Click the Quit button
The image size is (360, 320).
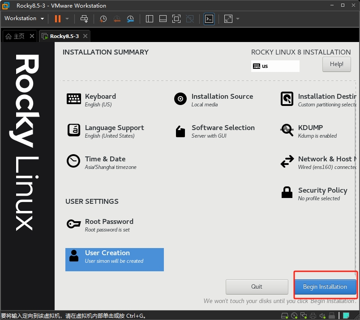[x=257, y=287]
